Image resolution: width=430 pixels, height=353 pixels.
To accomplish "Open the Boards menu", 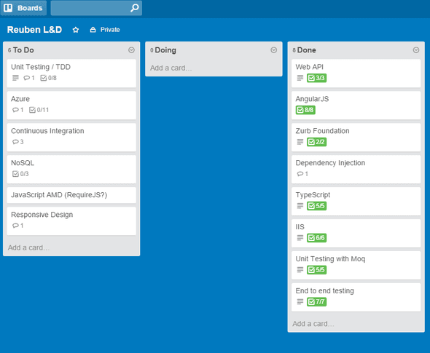I will 23,8.
